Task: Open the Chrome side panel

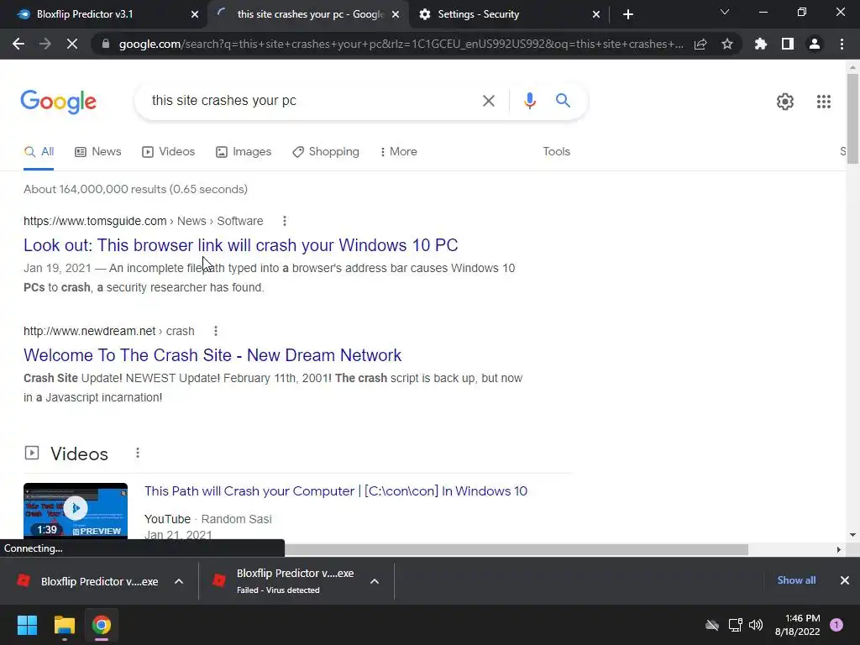Action: tap(788, 44)
